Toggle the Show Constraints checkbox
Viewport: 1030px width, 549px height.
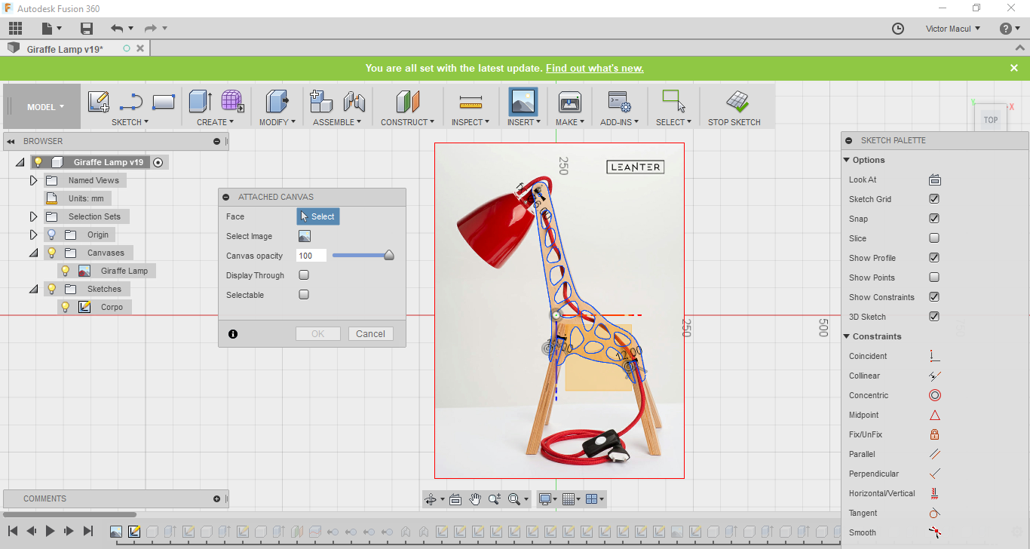[x=934, y=297]
